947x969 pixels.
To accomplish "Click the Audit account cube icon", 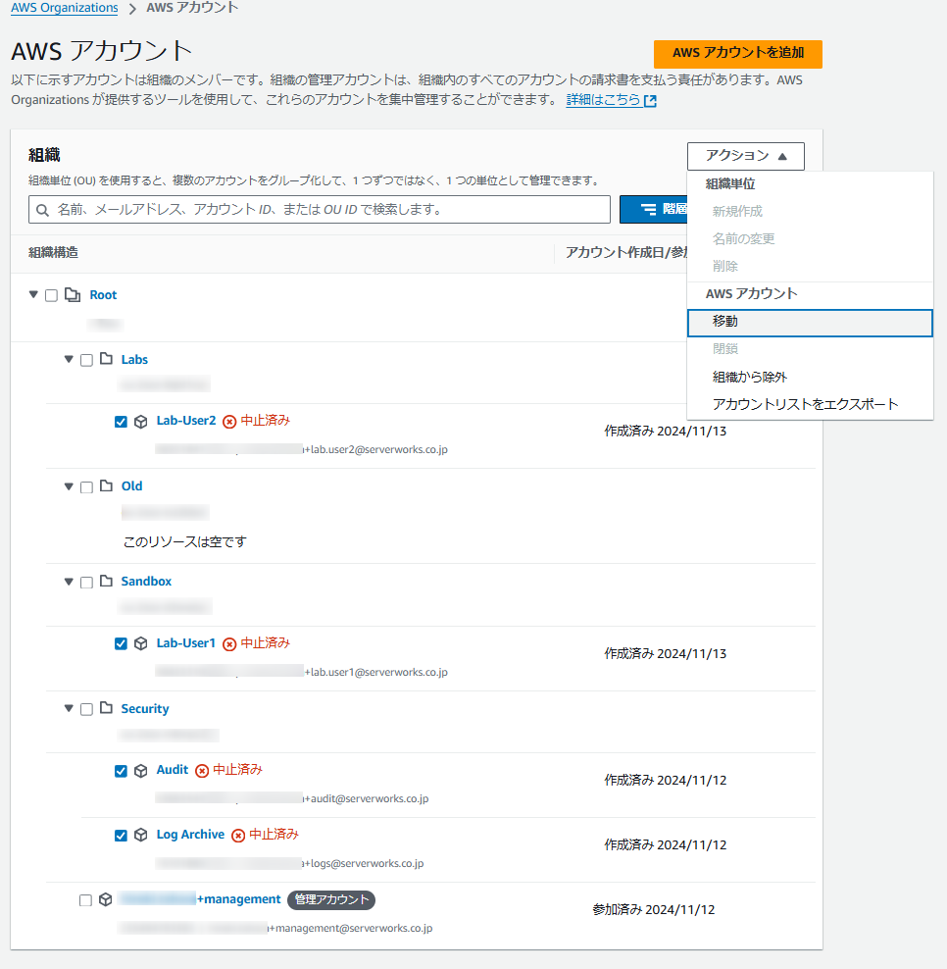I will [x=141, y=771].
